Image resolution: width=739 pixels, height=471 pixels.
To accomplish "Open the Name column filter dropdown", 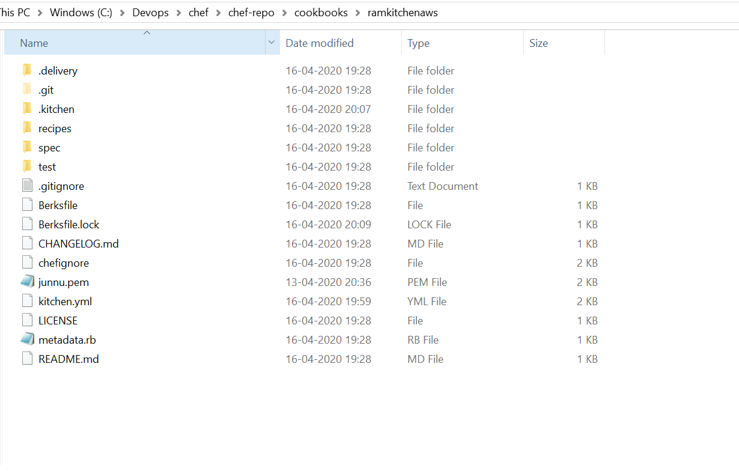I will (272, 43).
